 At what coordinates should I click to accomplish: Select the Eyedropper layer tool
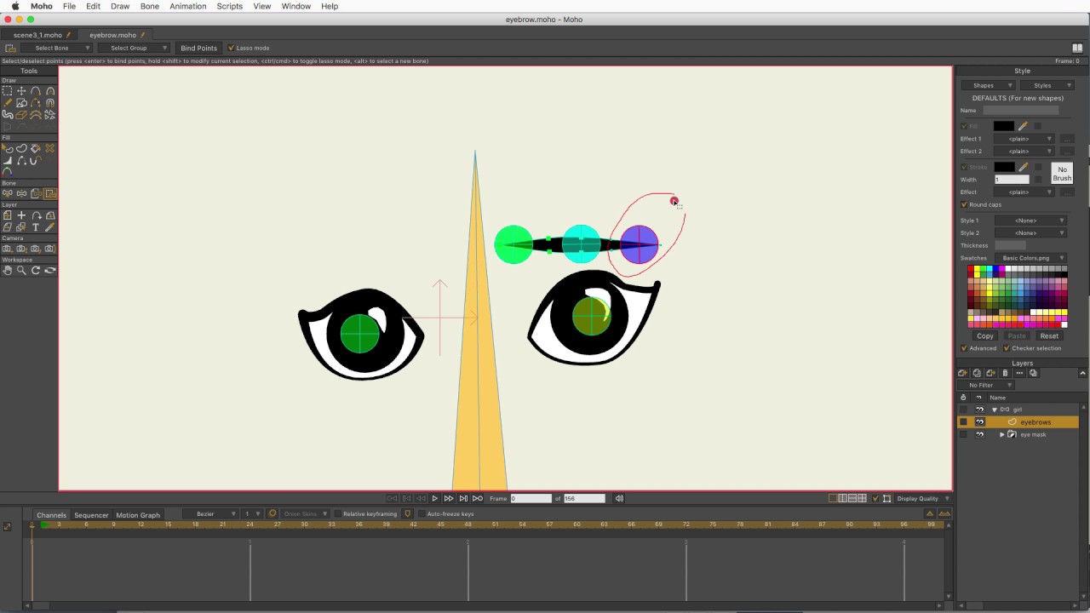click(50, 227)
